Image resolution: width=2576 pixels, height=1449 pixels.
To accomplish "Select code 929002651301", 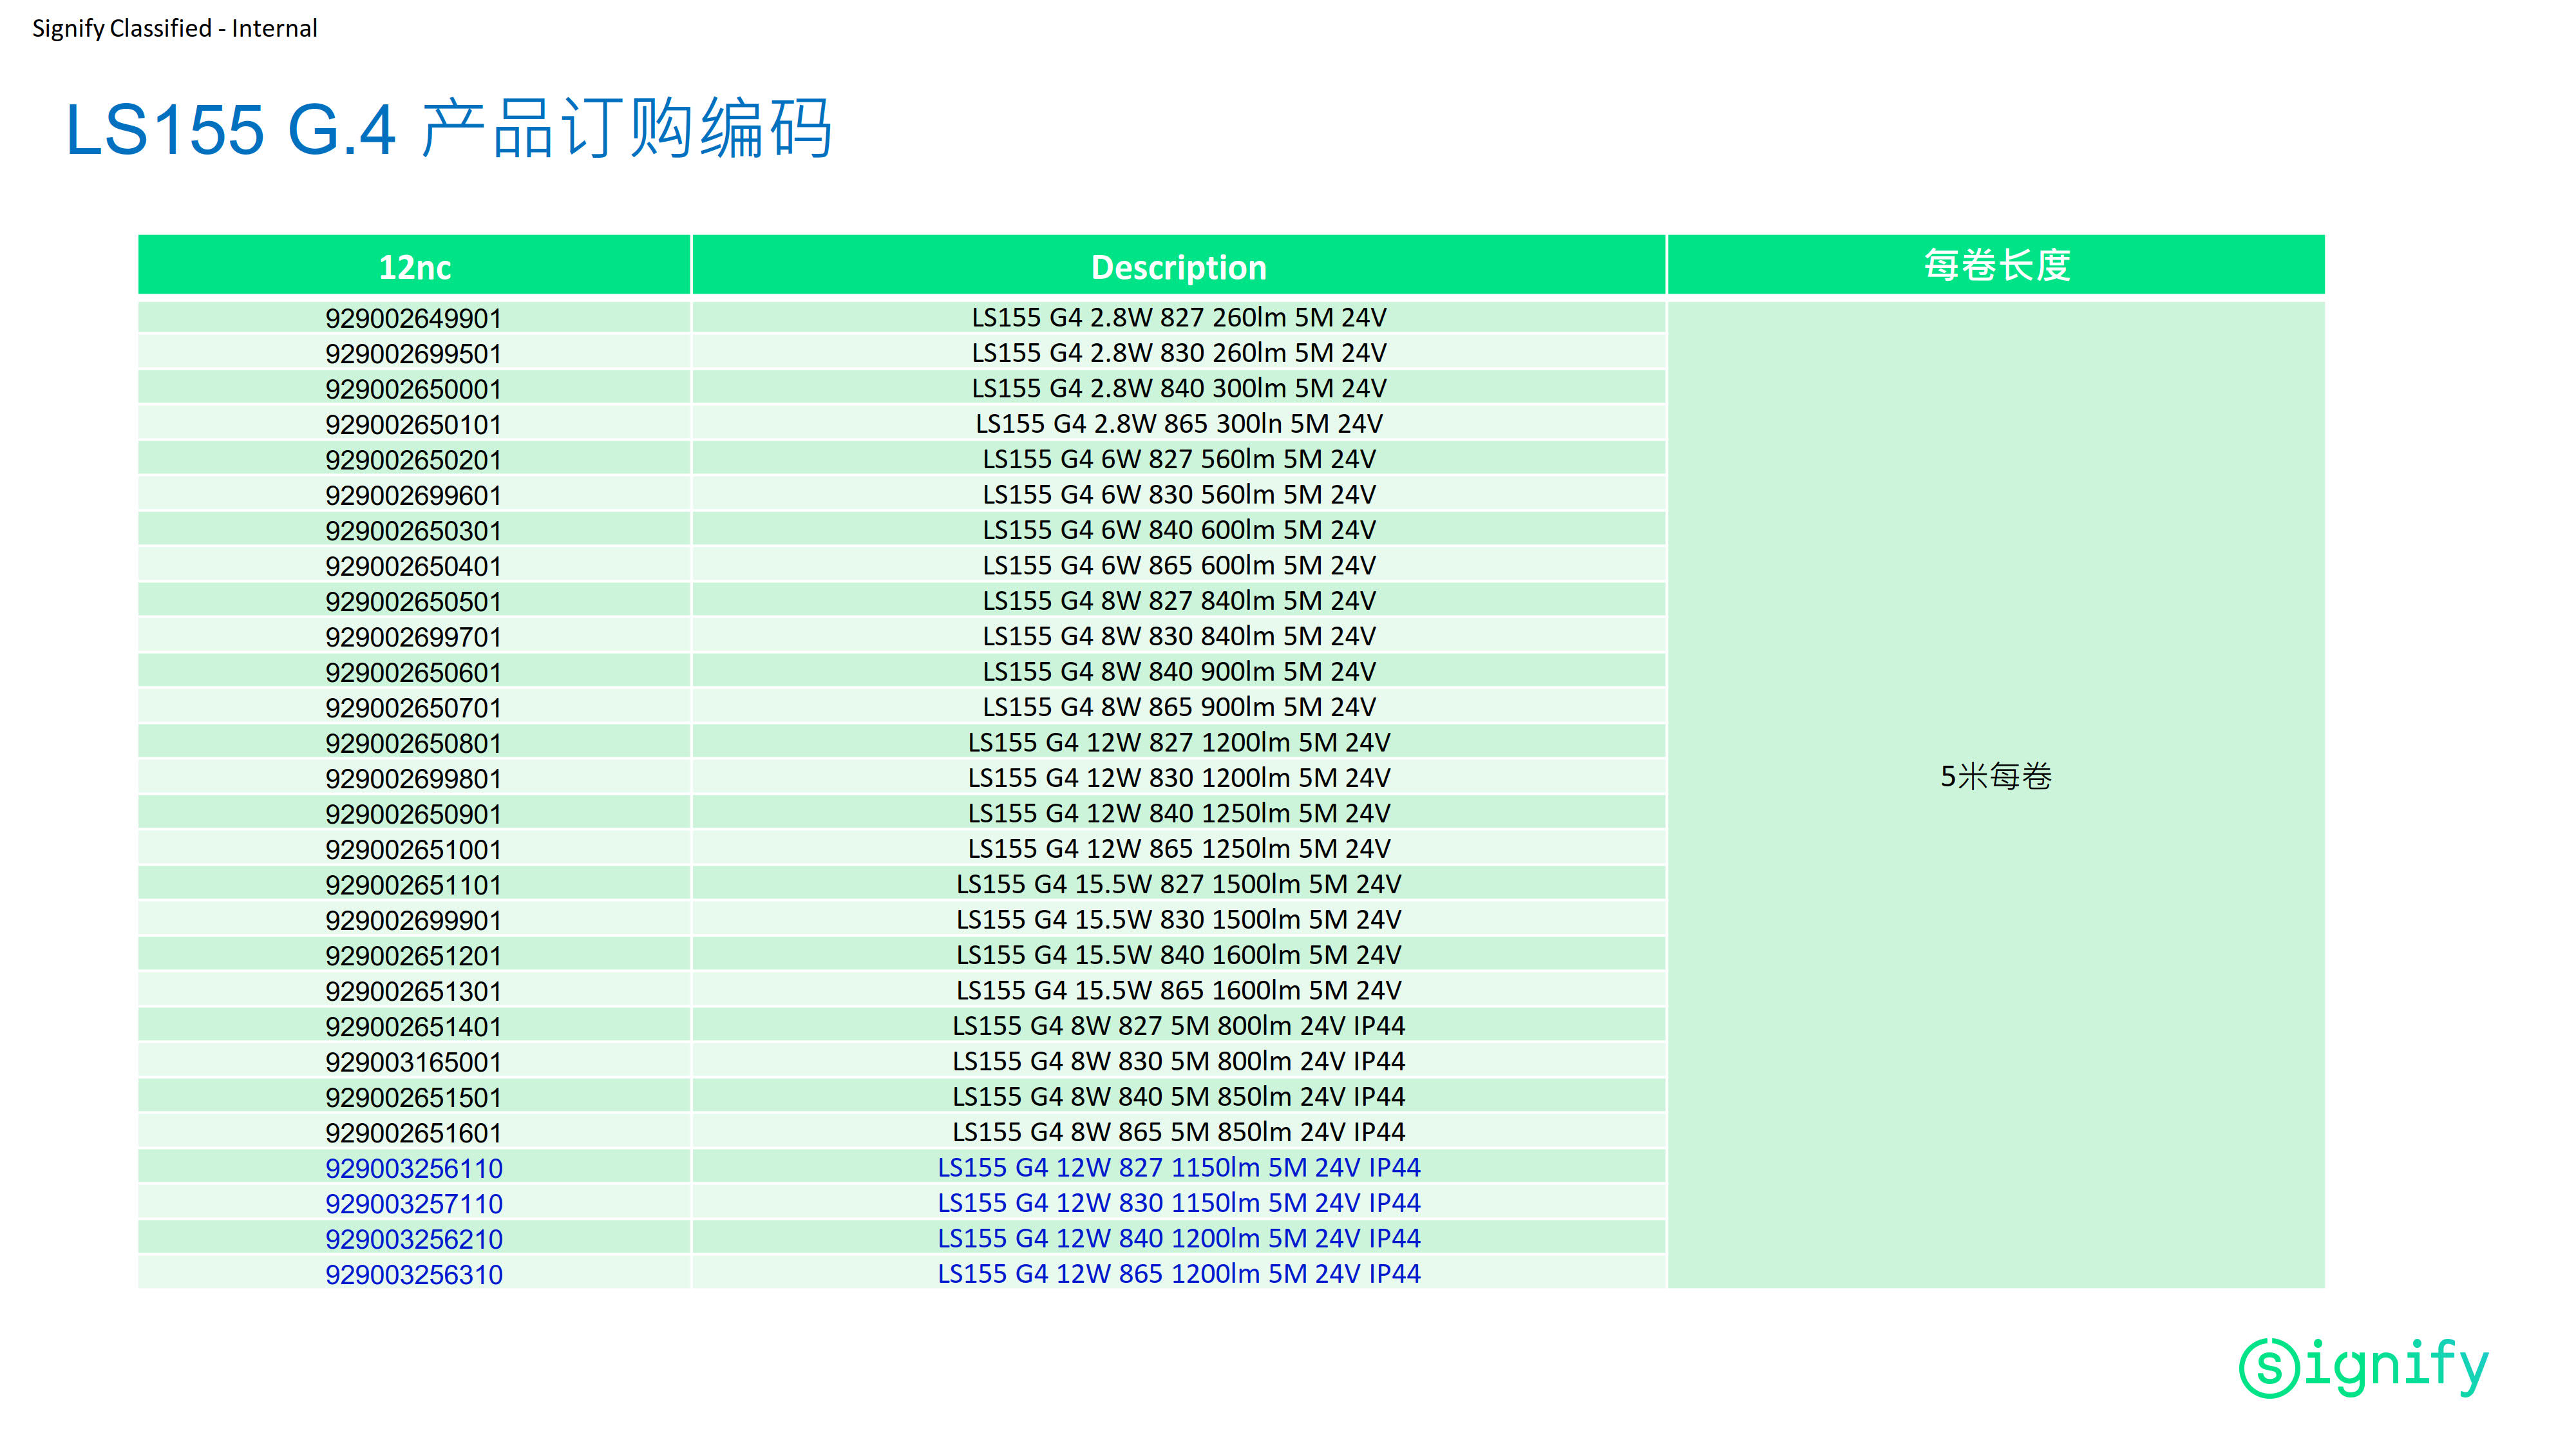I will click(413, 992).
